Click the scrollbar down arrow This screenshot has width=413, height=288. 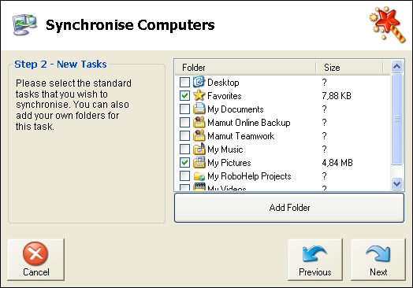pyautogui.click(x=396, y=183)
